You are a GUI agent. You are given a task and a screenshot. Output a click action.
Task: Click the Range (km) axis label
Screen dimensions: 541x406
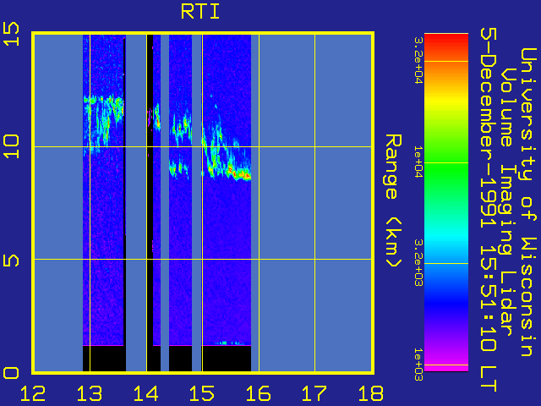393,200
